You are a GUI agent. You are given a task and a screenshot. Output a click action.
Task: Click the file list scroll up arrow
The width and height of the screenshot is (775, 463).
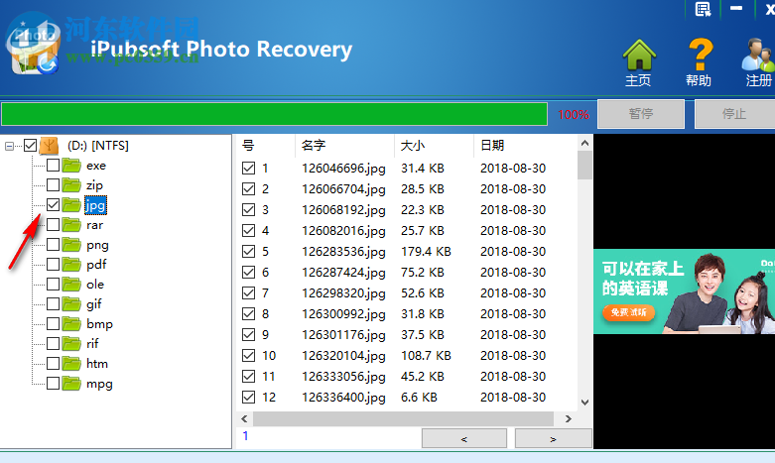point(584,143)
